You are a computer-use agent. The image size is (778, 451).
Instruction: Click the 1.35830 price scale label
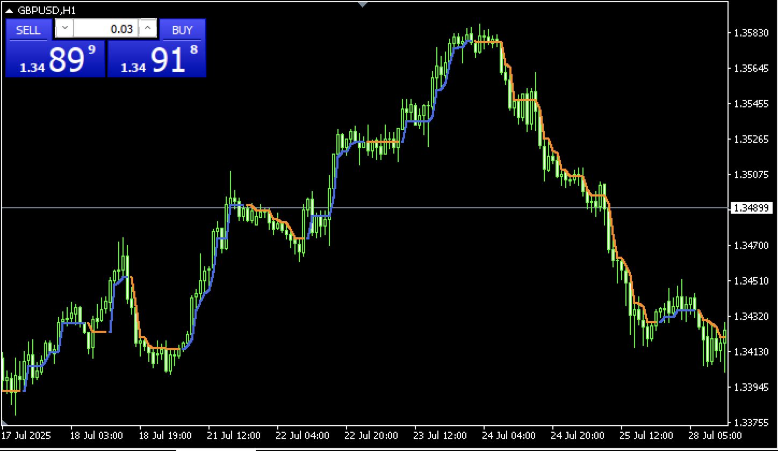[x=751, y=33]
